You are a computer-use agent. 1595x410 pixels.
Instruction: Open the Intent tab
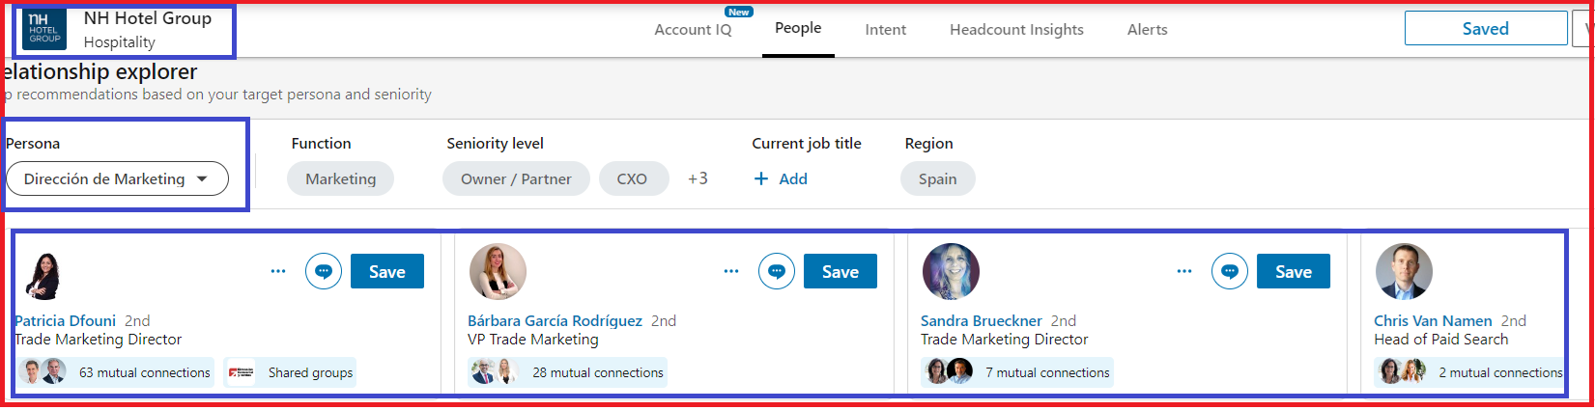(885, 30)
